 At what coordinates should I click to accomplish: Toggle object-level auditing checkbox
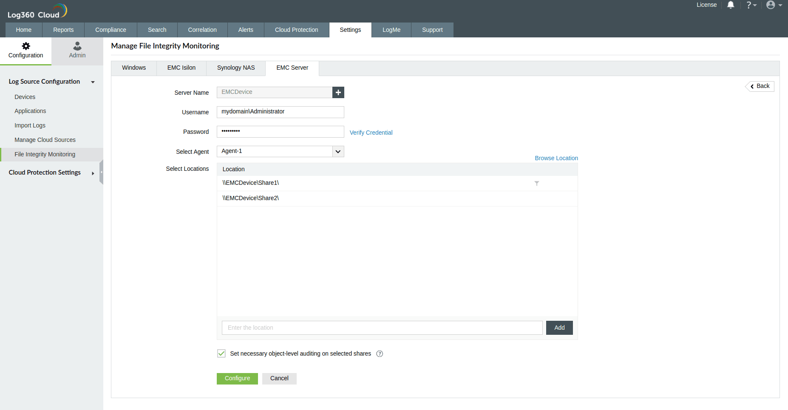click(221, 353)
